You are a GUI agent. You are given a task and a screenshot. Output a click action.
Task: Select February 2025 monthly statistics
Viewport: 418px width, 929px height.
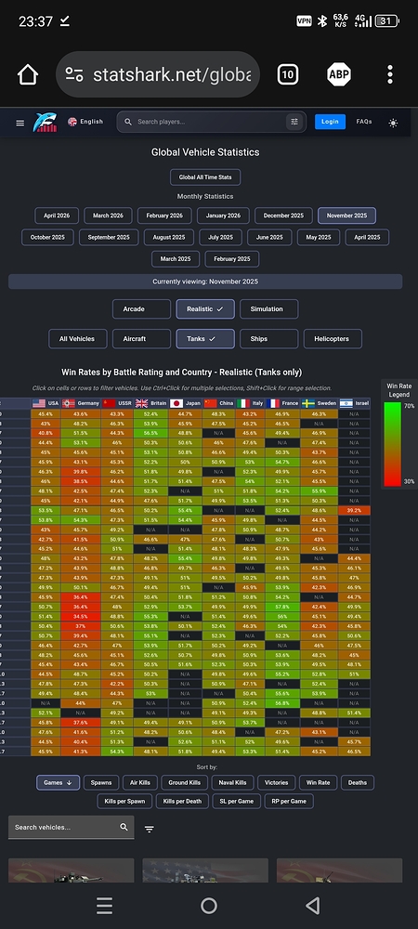click(x=232, y=259)
